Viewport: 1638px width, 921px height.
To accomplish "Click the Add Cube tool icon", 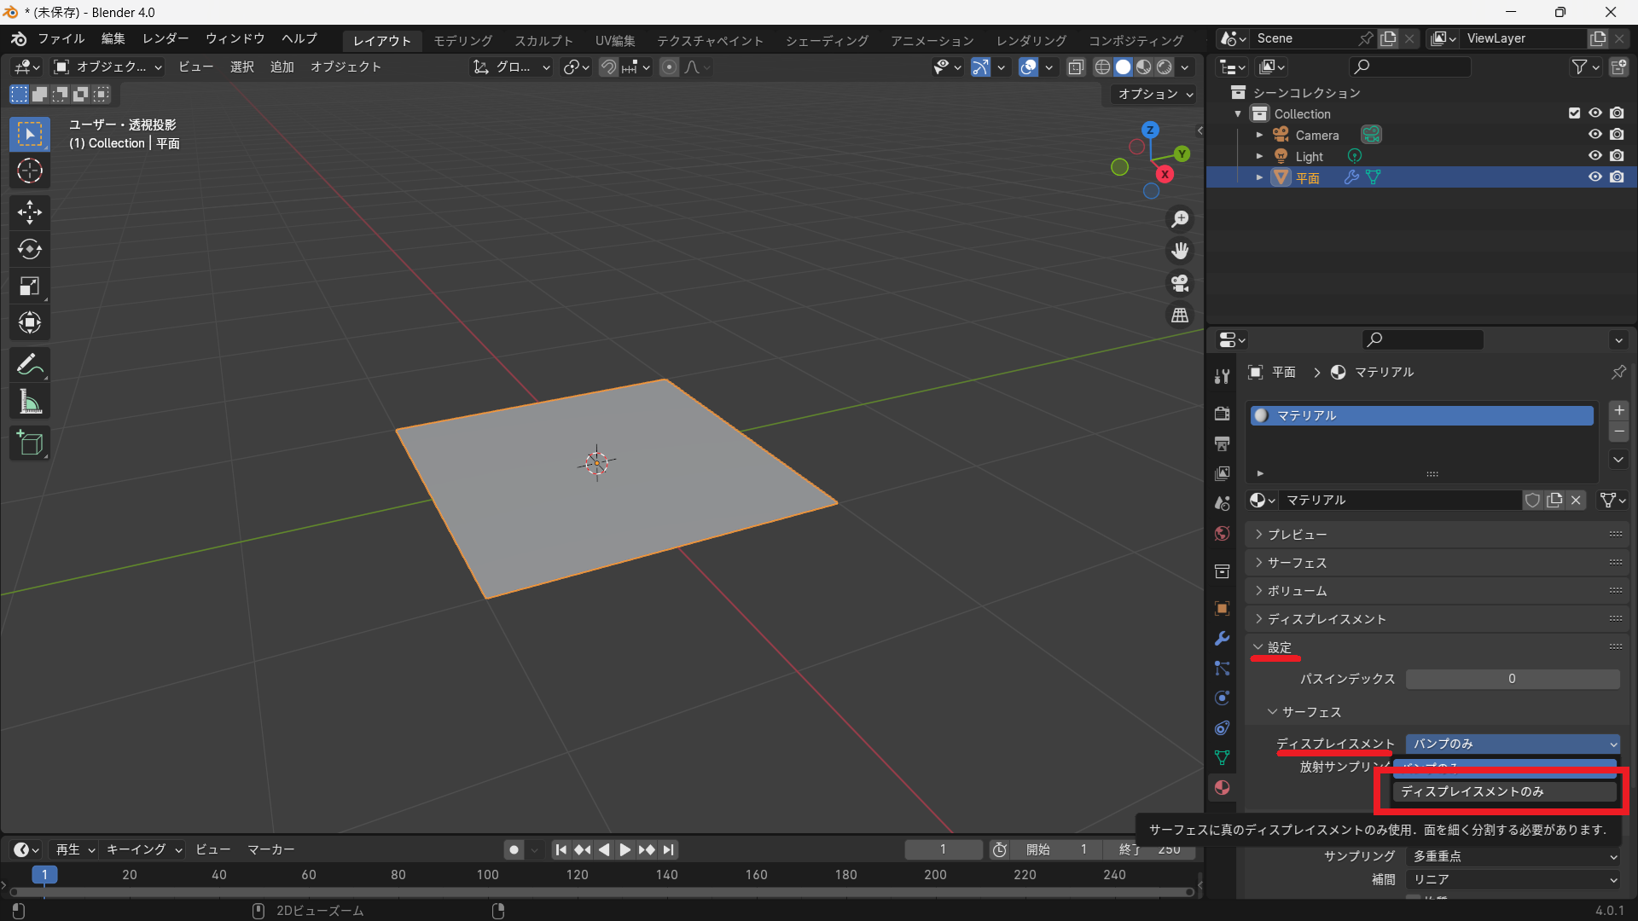I will [x=30, y=443].
